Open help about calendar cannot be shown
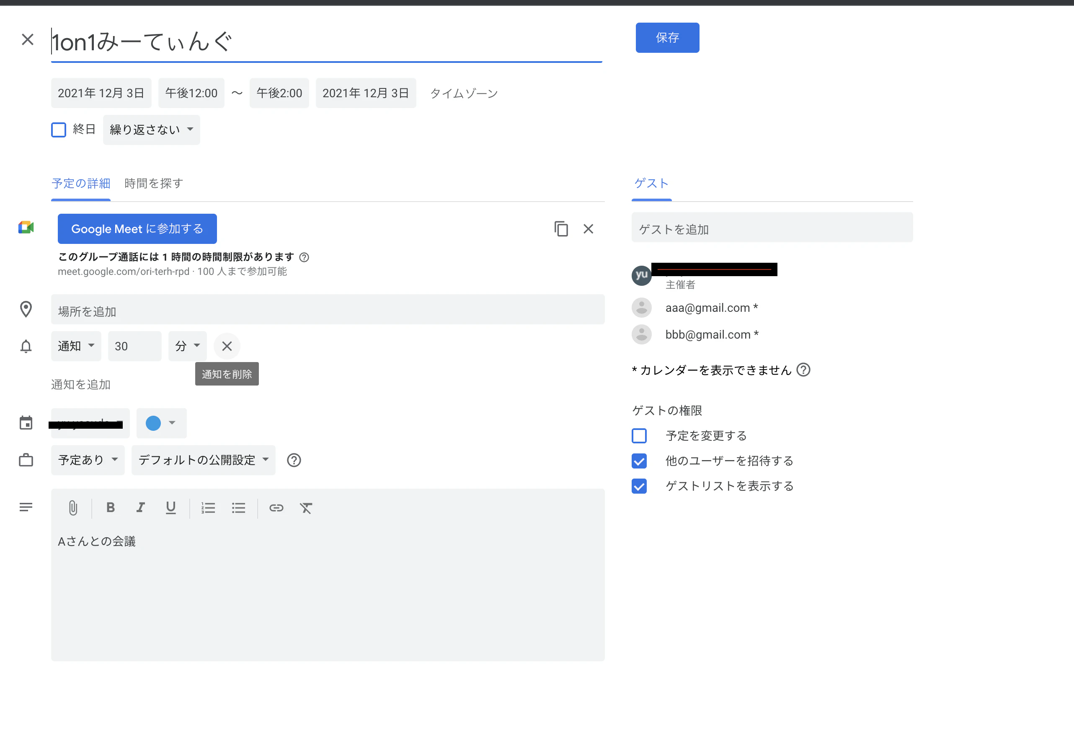Viewport: 1074px width, 730px height. pos(803,370)
